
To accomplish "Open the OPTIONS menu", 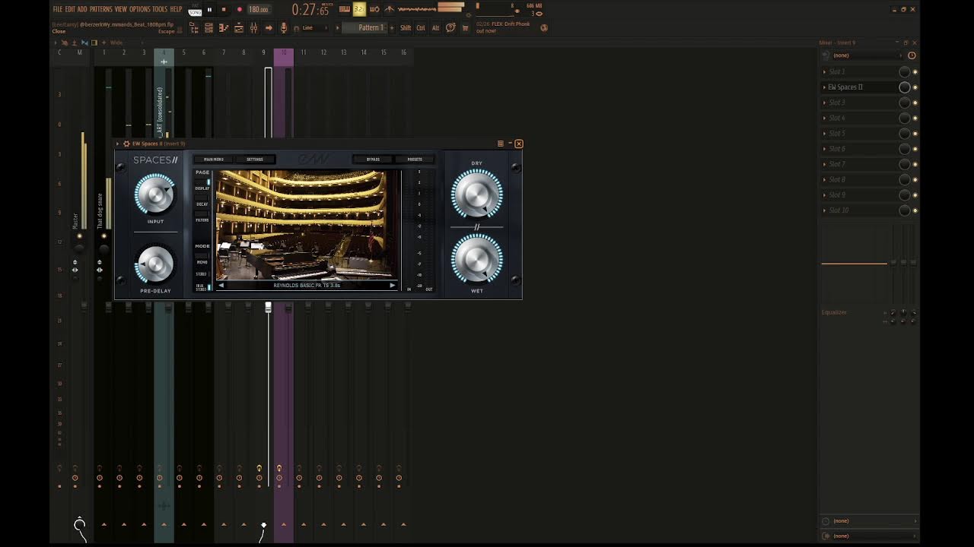I will coord(140,9).
